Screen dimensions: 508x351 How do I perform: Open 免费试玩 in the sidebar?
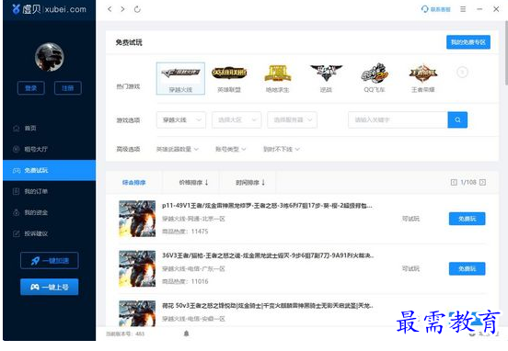click(50, 170)
